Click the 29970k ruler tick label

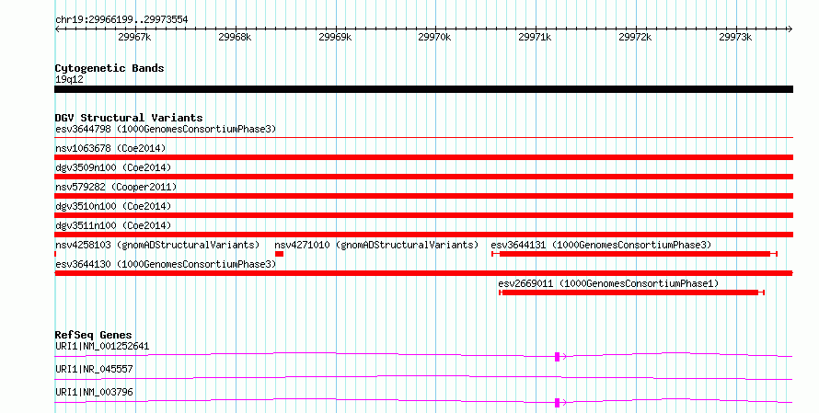pos(434,37)
